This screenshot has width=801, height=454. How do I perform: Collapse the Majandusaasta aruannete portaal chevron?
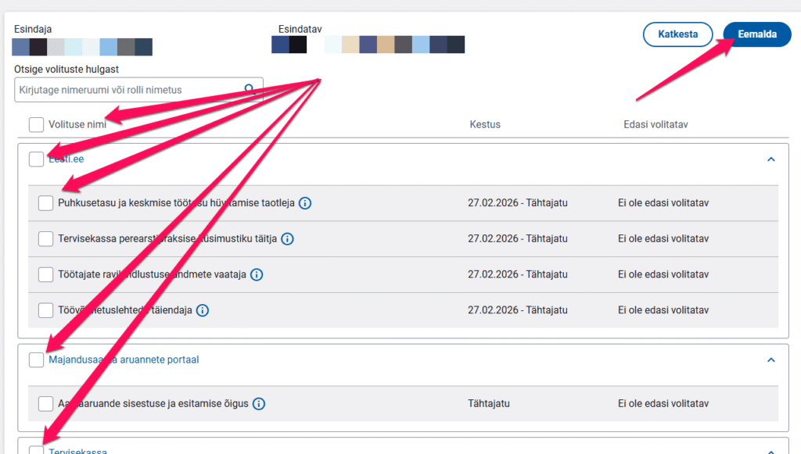(770, 360)
